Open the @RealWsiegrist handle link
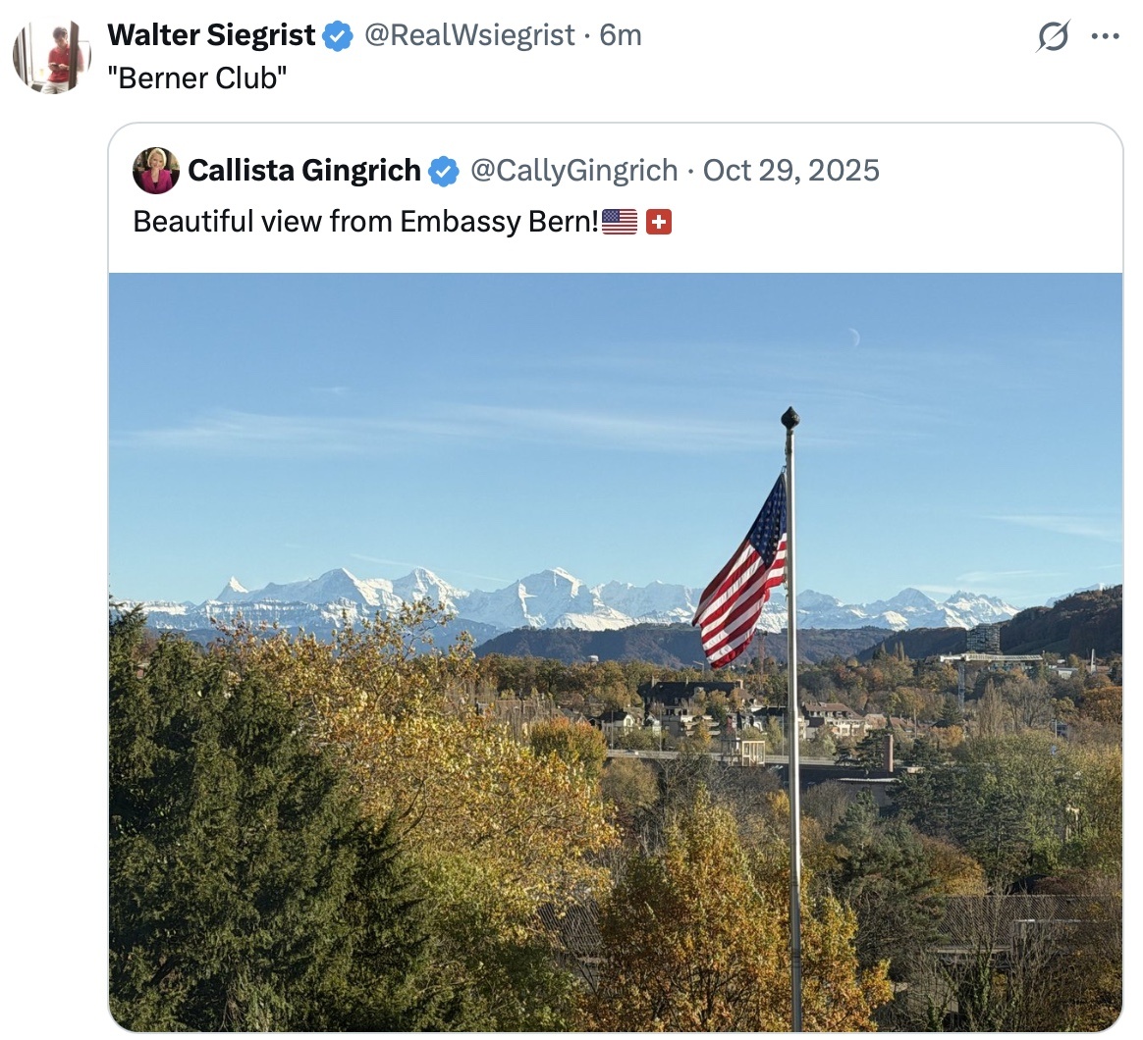1143x1040 pixels. coord(469,35)
